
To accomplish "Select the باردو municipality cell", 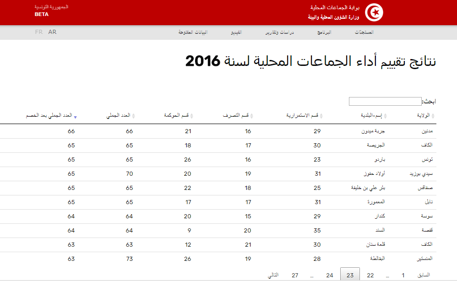I will 380,160.
